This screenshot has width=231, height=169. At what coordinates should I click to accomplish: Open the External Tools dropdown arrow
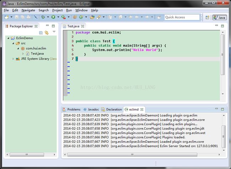(x=69, y=17)
